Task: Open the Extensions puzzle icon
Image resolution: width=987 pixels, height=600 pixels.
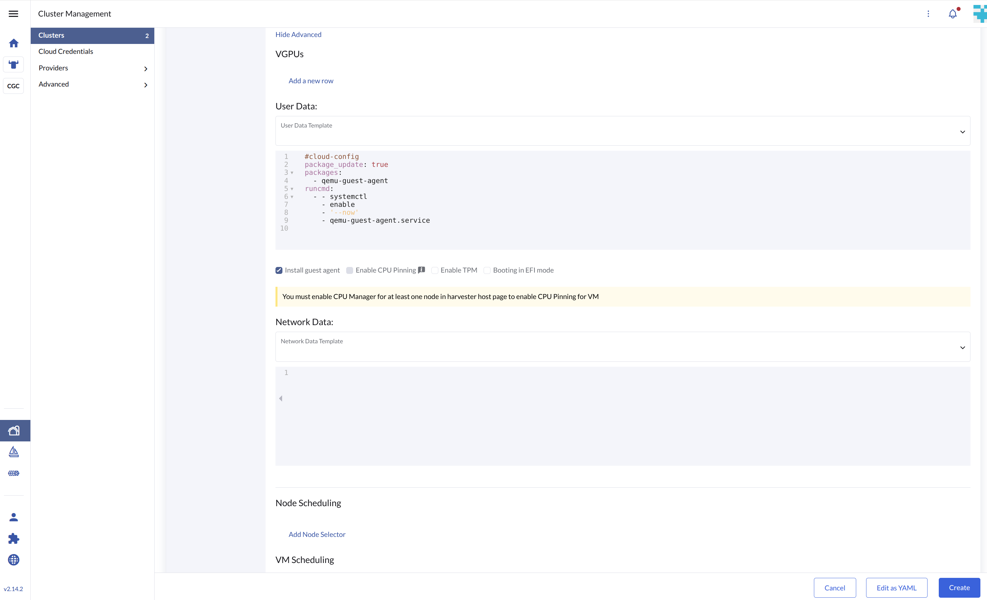Action: pos(14,538)
